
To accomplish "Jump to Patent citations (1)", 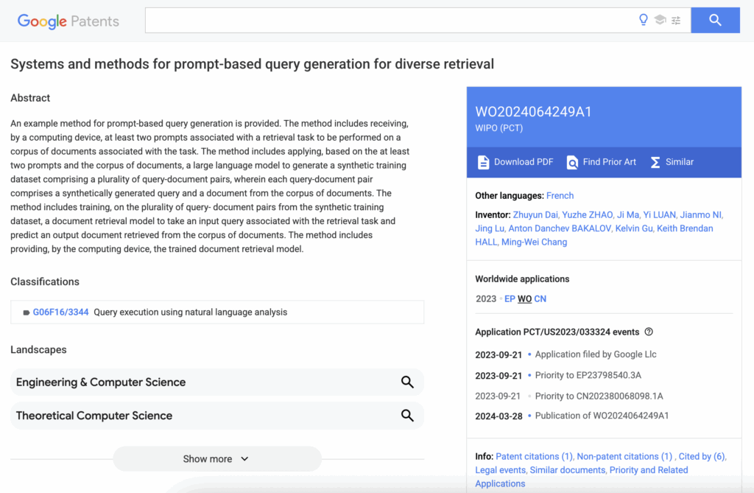I will tap(534, 457).
